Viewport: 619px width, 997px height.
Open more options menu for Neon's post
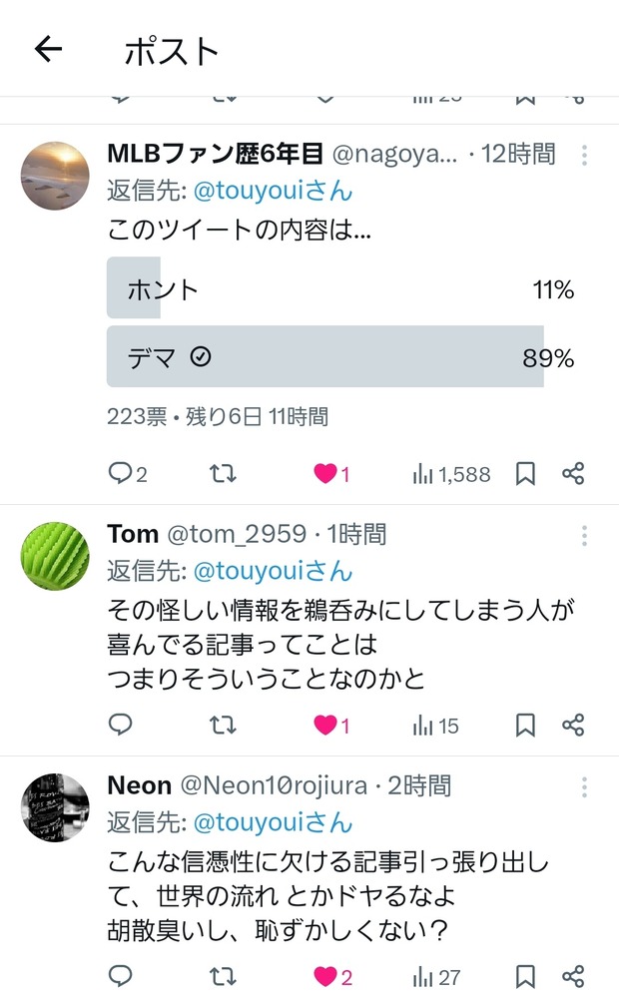click(x=585, y=787)
